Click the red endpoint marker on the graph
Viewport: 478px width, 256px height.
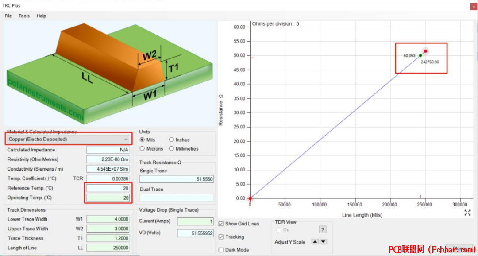425,51
